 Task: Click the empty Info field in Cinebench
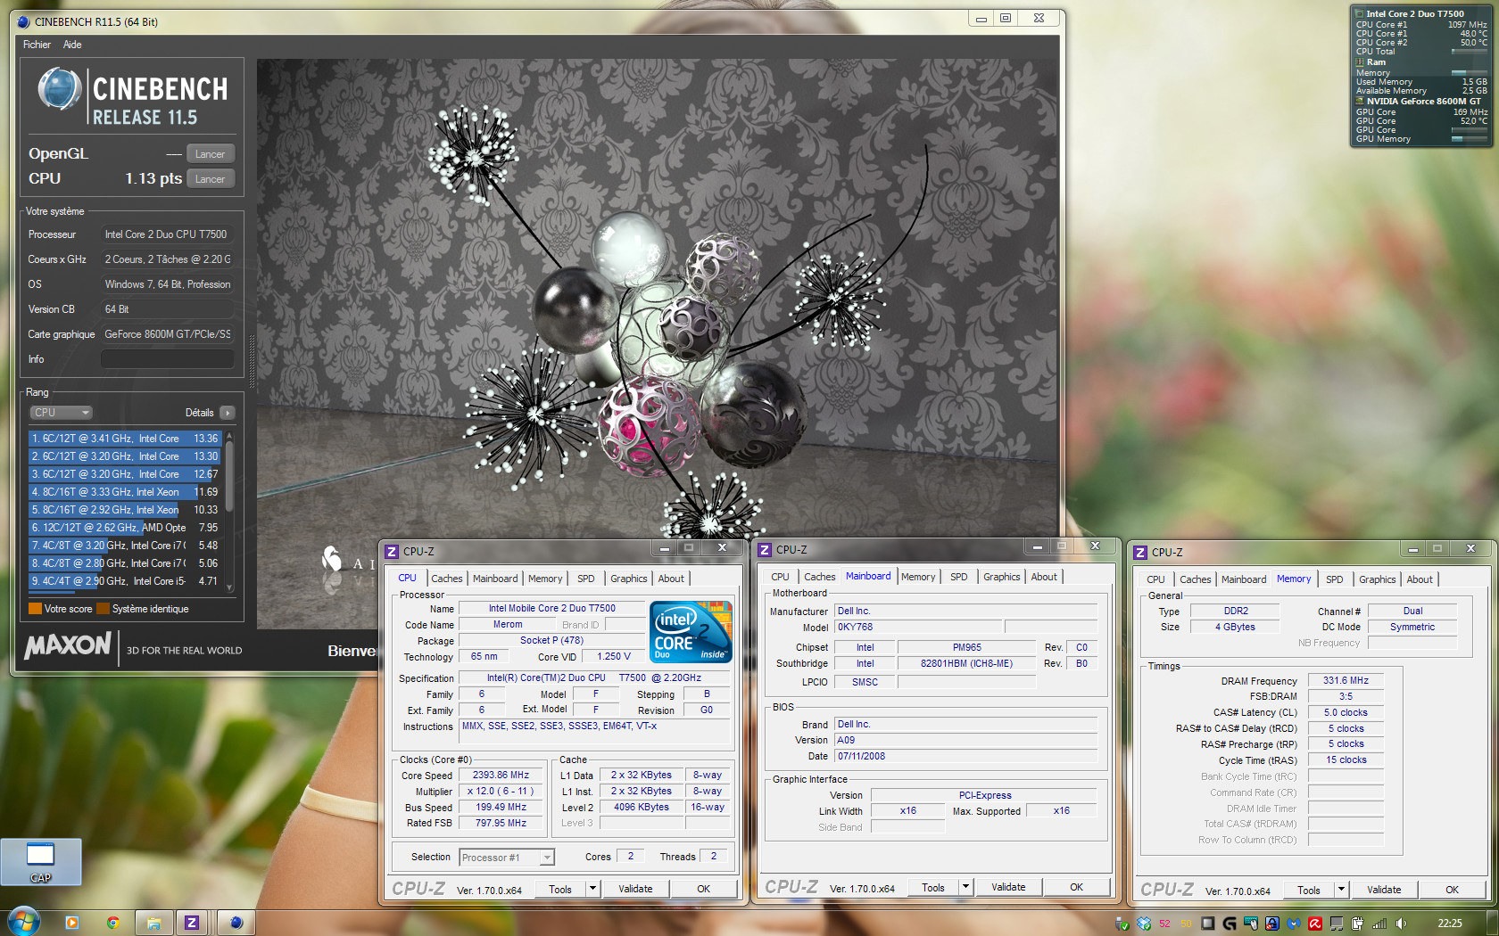tap(167, 359)
